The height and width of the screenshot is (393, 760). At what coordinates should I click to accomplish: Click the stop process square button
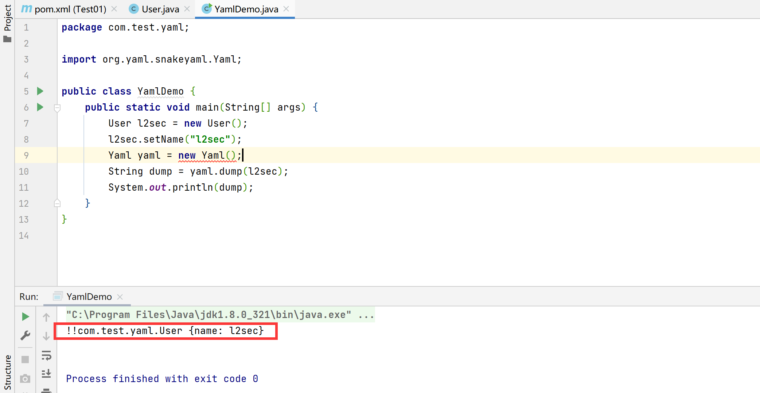pos(25,360)
